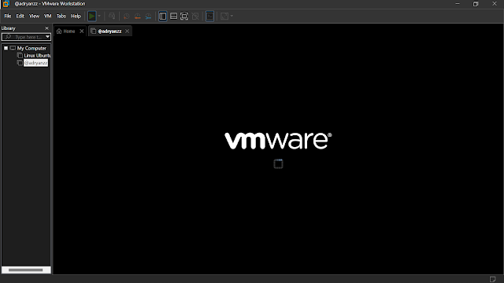
Task: Click the VM console display area
Action: coord(278,156)
